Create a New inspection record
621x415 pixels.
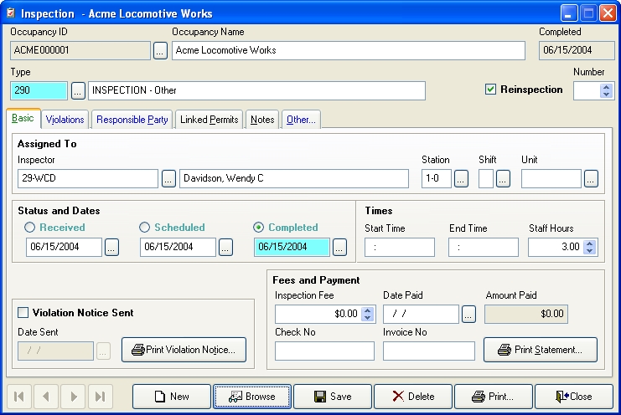172,397
